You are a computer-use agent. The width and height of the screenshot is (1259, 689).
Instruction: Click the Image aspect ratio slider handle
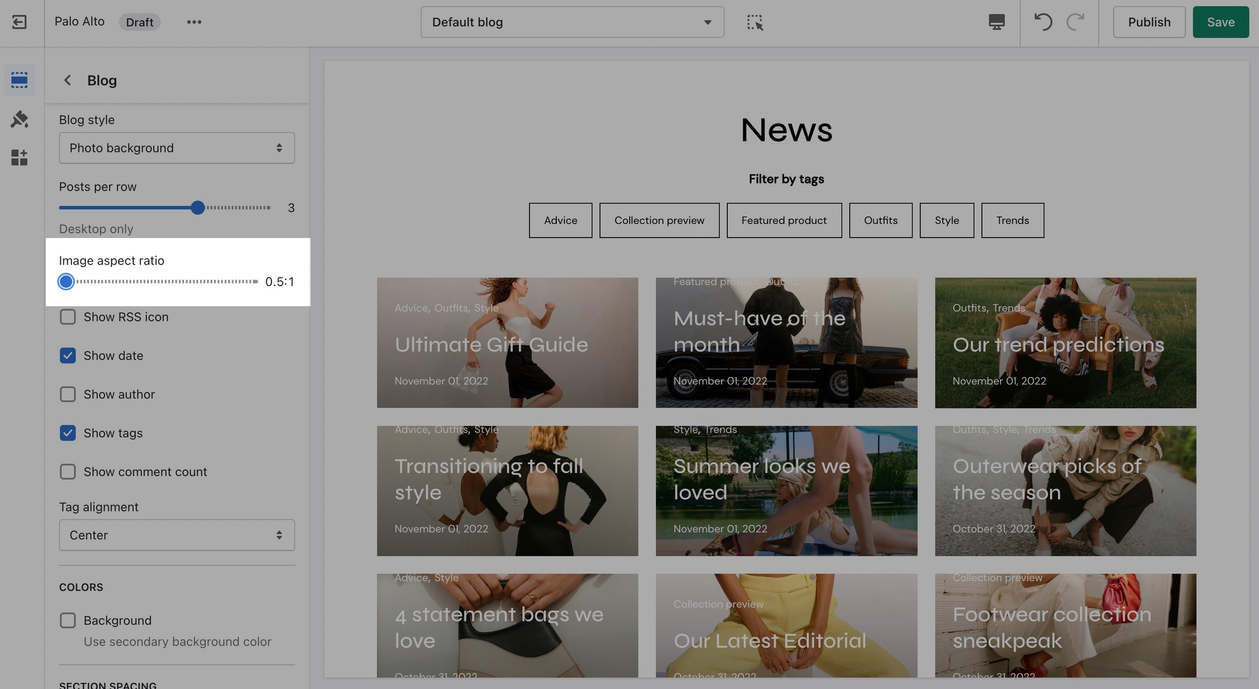[66, 282]
